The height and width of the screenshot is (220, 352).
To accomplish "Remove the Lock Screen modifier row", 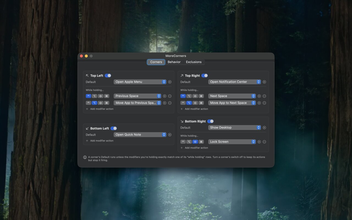I will [x=264, y=142].
